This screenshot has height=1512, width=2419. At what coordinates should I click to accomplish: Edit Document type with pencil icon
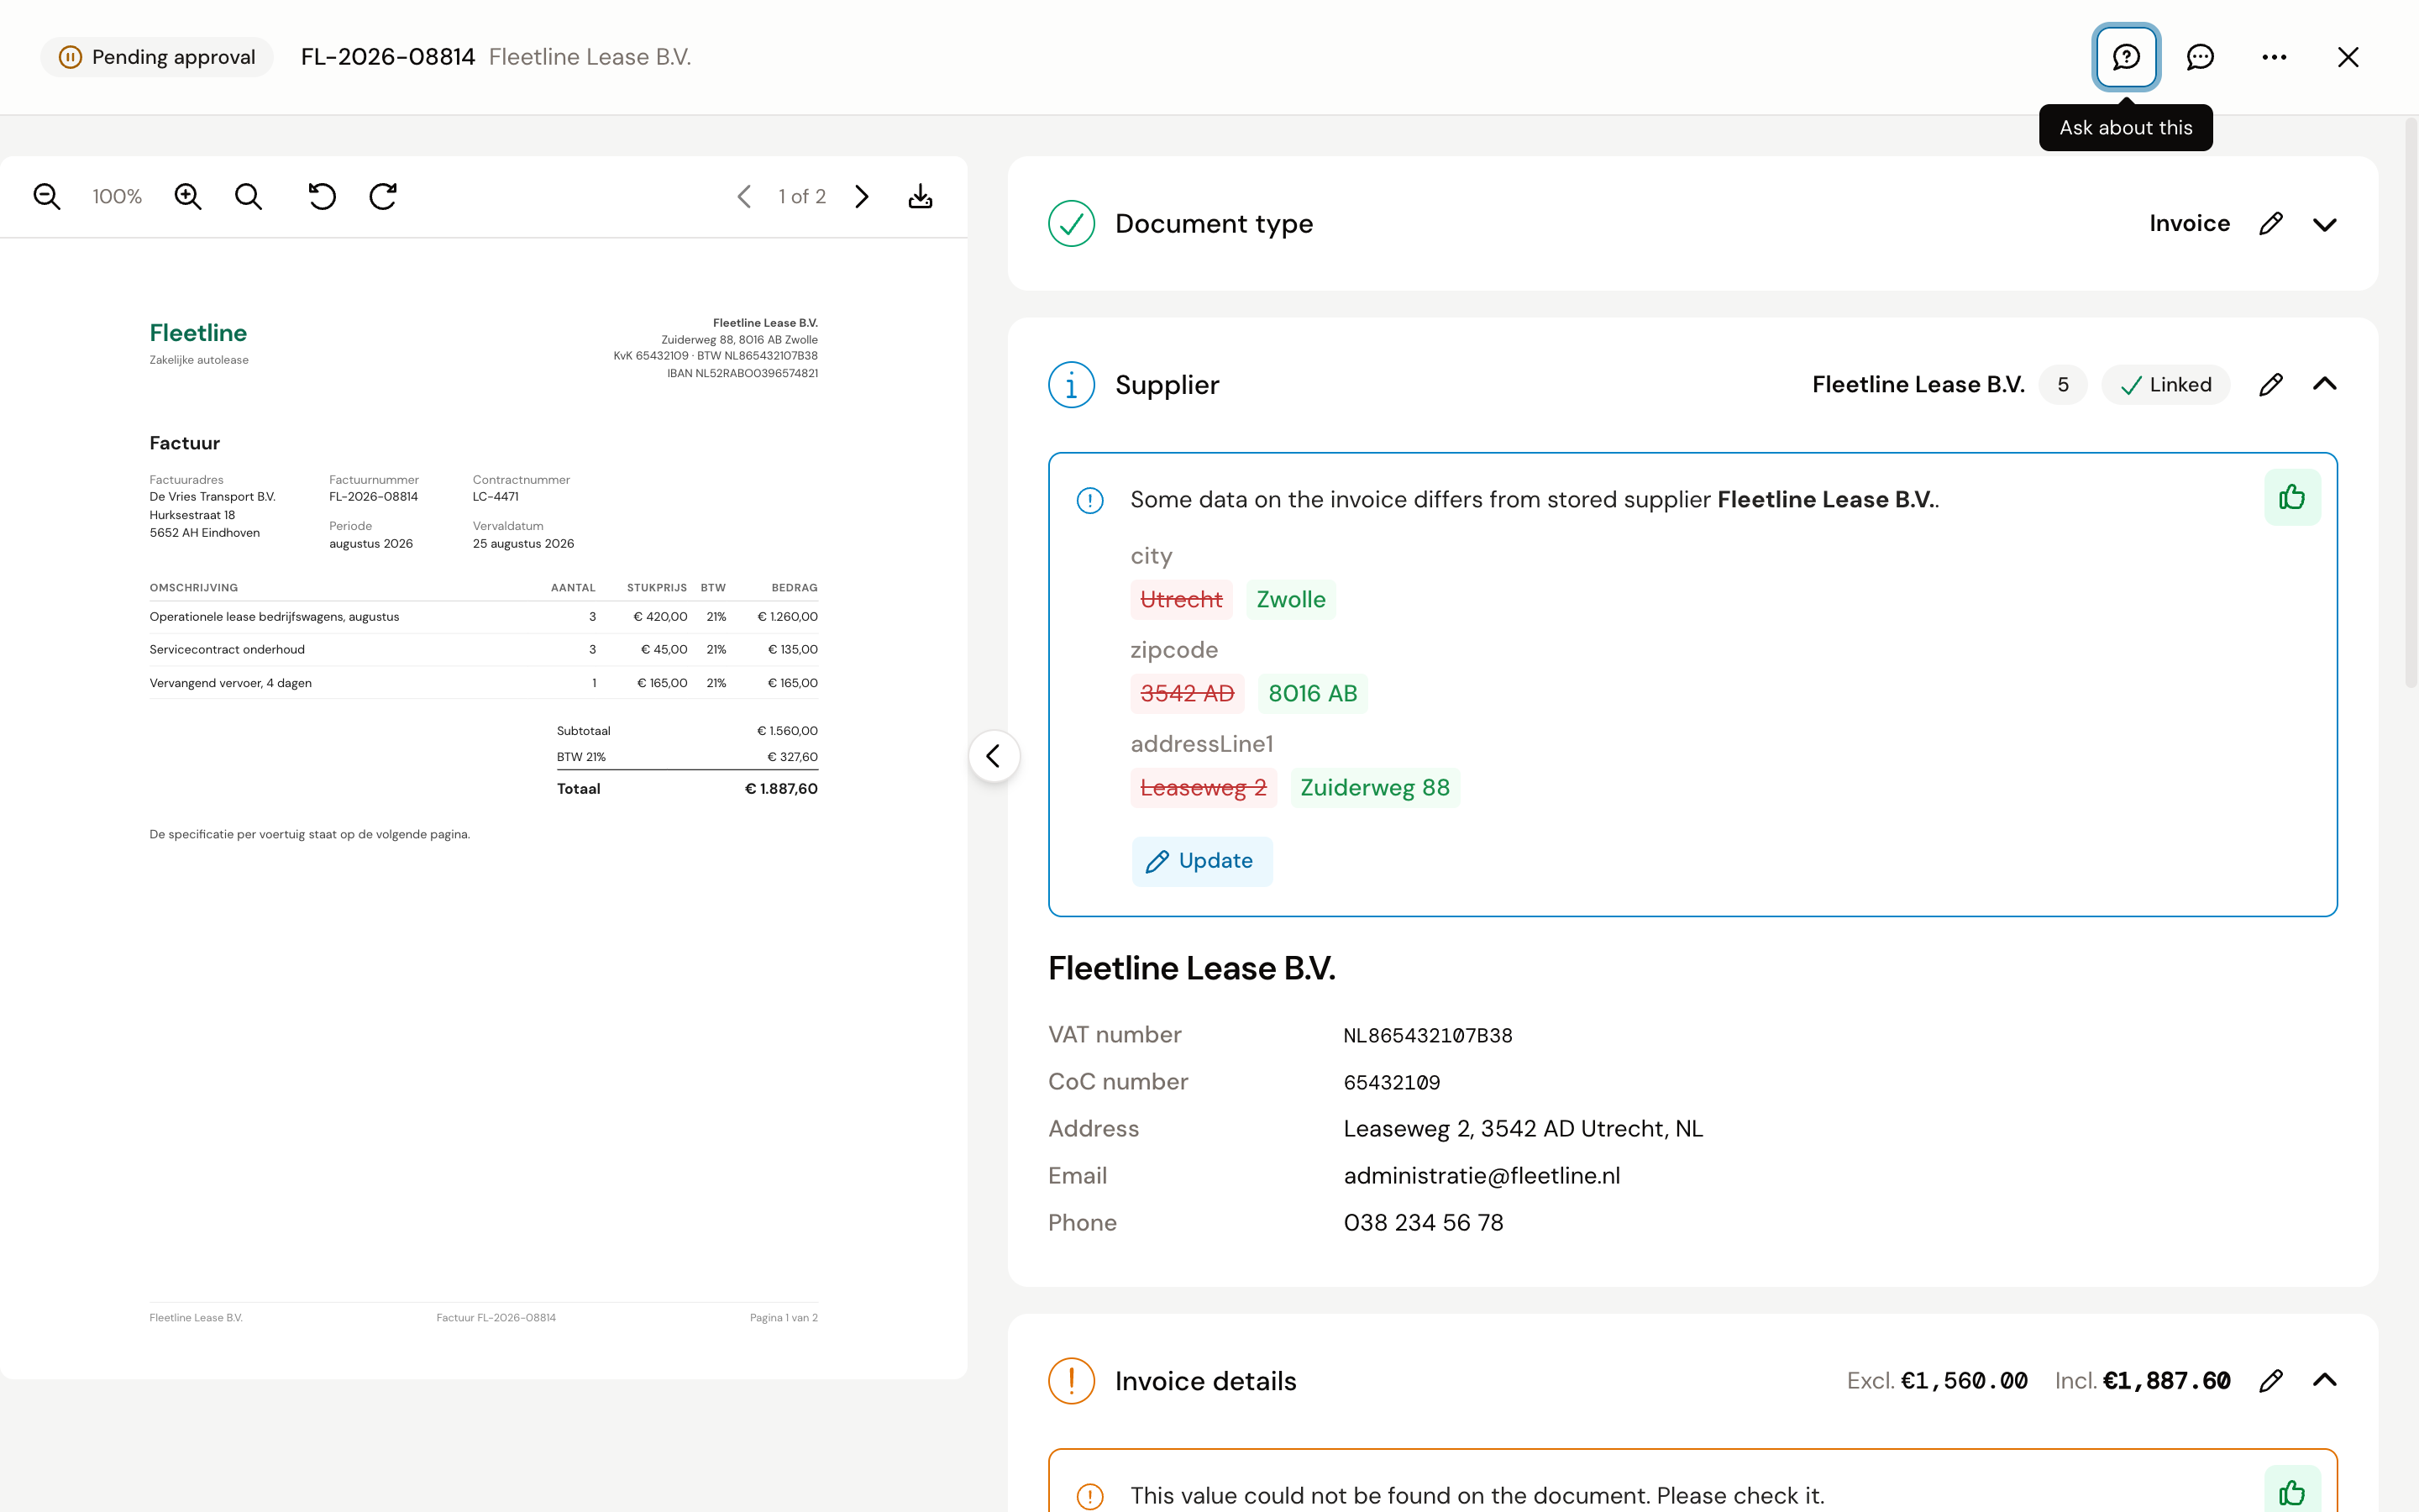click(x=2271, y=223)
